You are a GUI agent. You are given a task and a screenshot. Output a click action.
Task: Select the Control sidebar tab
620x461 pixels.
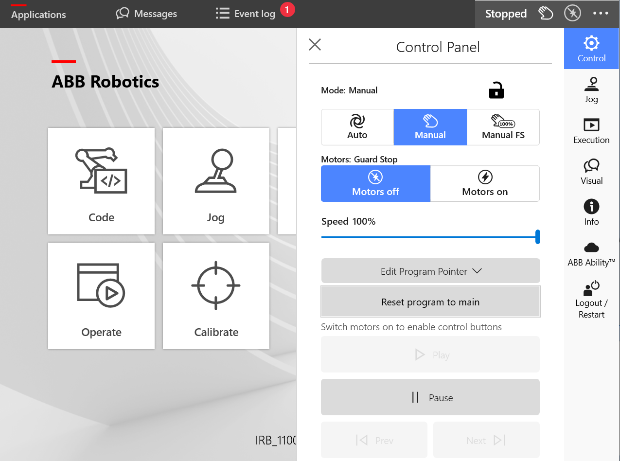point(591,49)
